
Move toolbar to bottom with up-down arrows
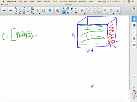[134, 12]
